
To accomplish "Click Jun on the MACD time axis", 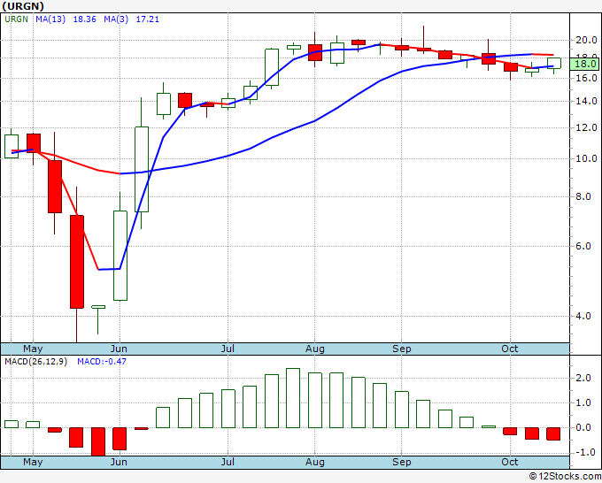I will 119,462.
